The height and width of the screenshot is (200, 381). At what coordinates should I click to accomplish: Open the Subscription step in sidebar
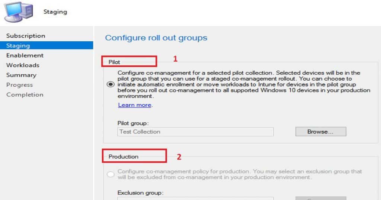tap(26, 36)
